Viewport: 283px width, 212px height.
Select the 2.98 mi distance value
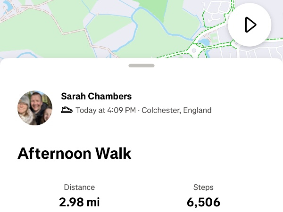[79, 202]
